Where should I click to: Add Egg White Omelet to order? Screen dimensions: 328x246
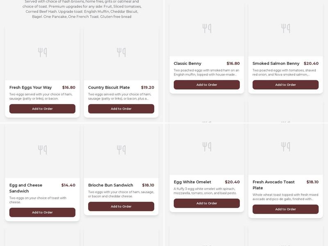point(207,203)
